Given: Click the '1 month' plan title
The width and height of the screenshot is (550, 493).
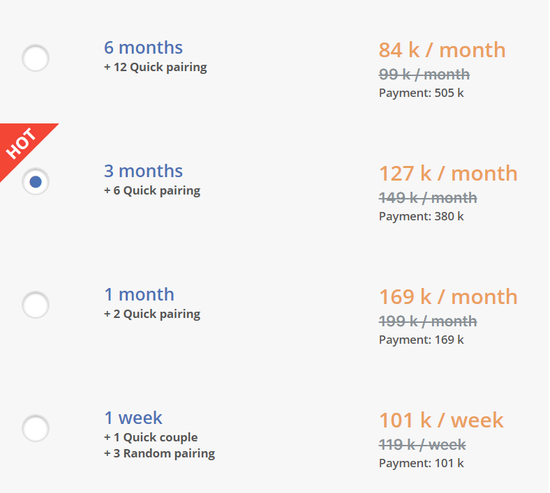Looking at the screenshot, I should pos(139,294).
